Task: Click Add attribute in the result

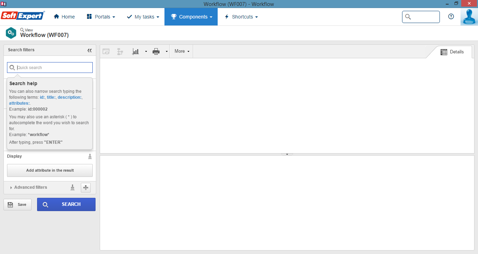Action: (x=50, y=171)
